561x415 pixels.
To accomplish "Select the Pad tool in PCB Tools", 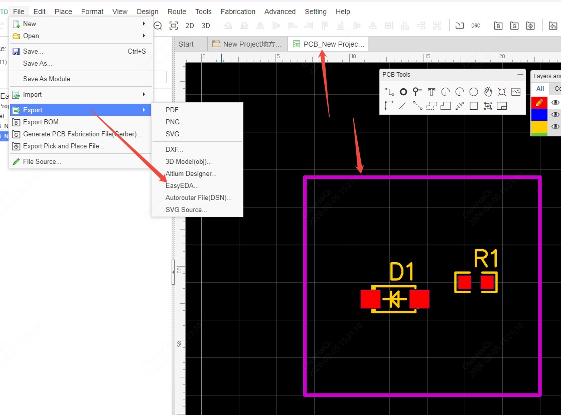I will 403,92.
